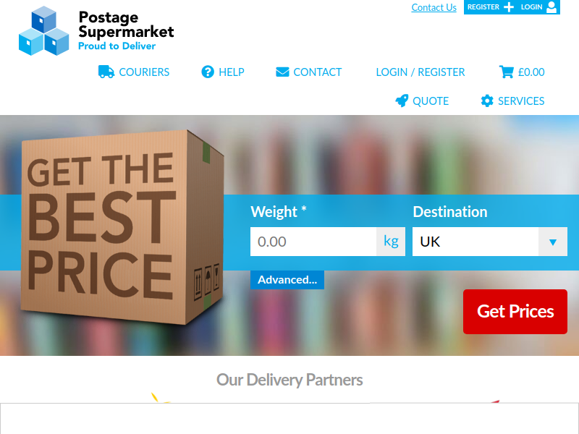Click the red Get Prices button

515,312
